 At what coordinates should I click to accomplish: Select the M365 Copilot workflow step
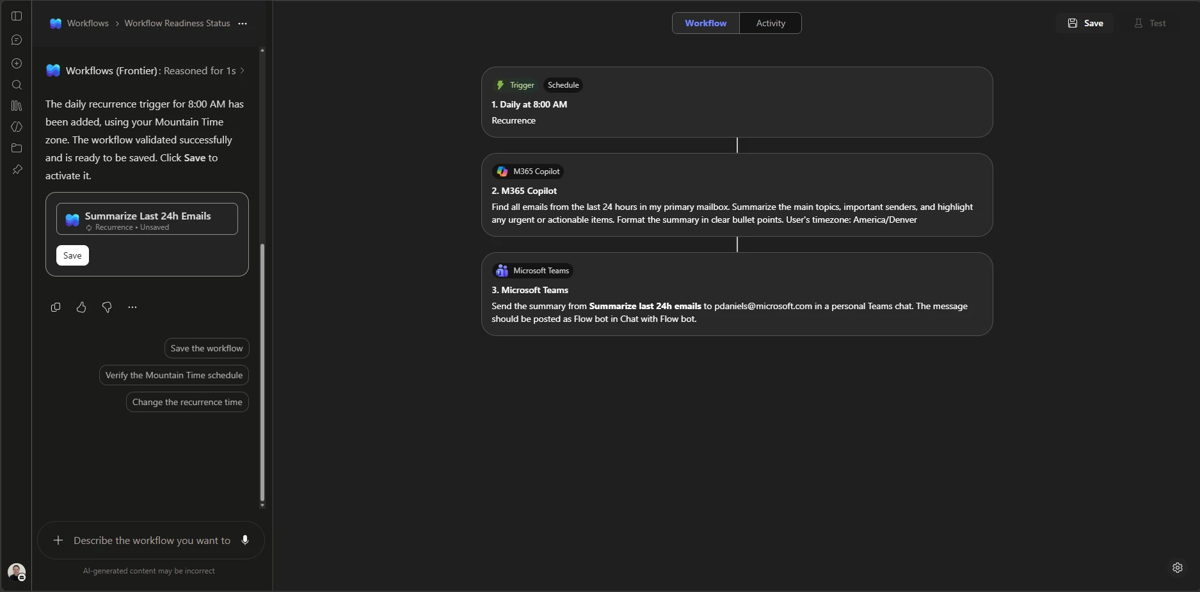pyautogui.click(x=737, y=195)
